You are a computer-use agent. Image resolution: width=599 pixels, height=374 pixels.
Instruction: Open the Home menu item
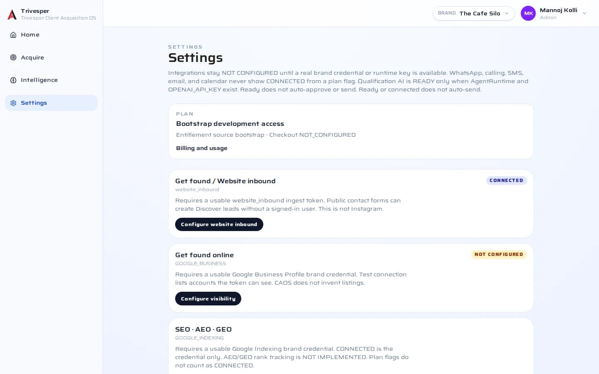point(51,35)
